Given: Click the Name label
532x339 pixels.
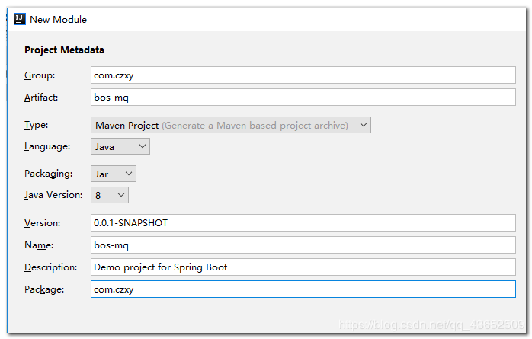Looking at the screenshot, I should (x=39, y=245).
